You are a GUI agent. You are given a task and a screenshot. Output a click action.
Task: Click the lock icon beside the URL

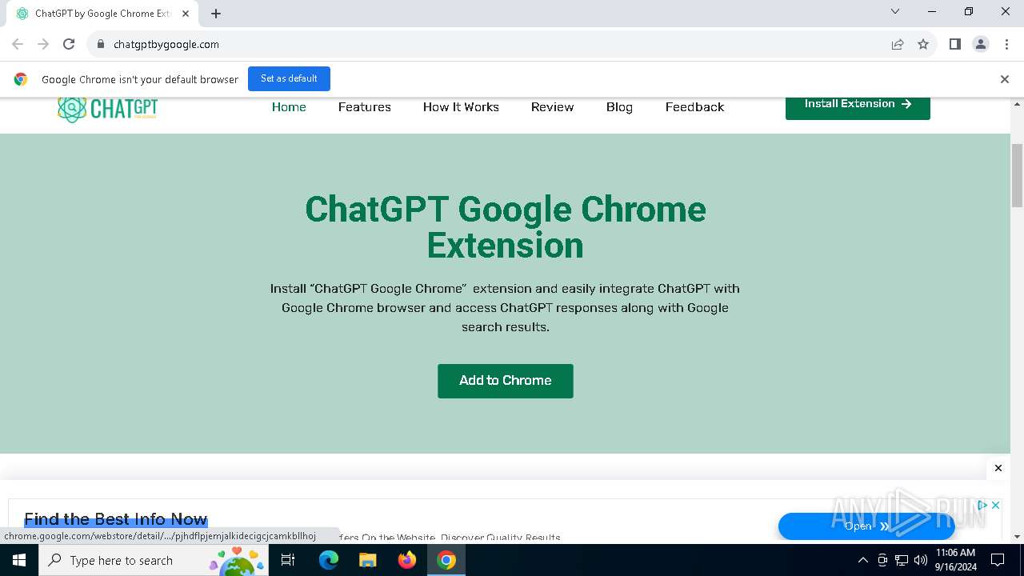pos(101,44)
